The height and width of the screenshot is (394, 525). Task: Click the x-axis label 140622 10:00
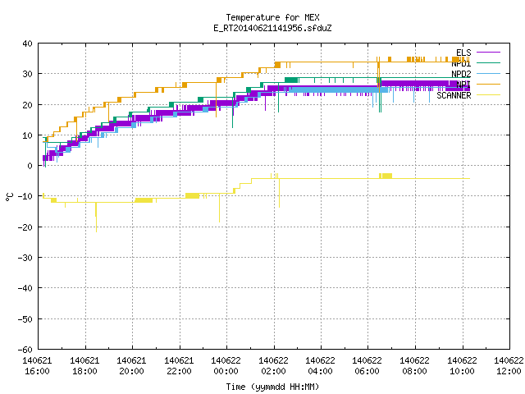tap(463, 366)
